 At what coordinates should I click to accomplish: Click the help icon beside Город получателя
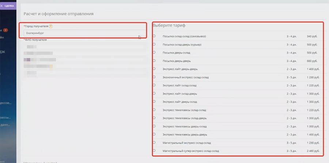51,26
